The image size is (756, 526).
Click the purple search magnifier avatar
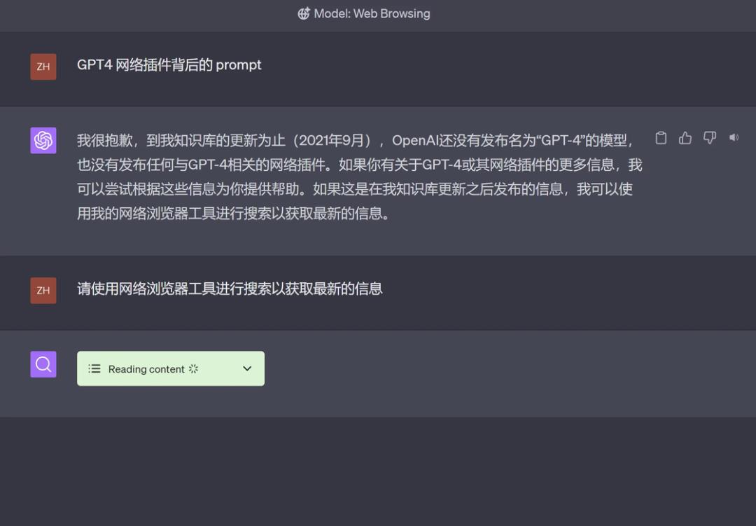[x=43, y=364]
